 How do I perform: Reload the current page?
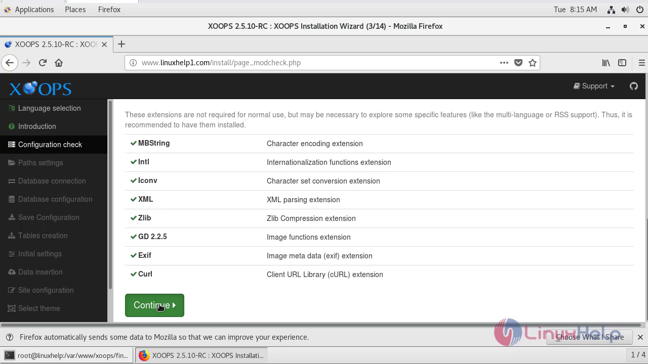(x=43, y=63)
